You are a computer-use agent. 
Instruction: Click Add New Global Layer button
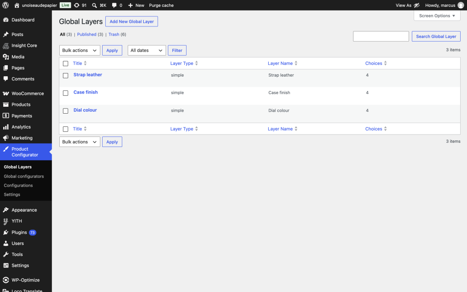pyautogui.click(x=132, y=21)
